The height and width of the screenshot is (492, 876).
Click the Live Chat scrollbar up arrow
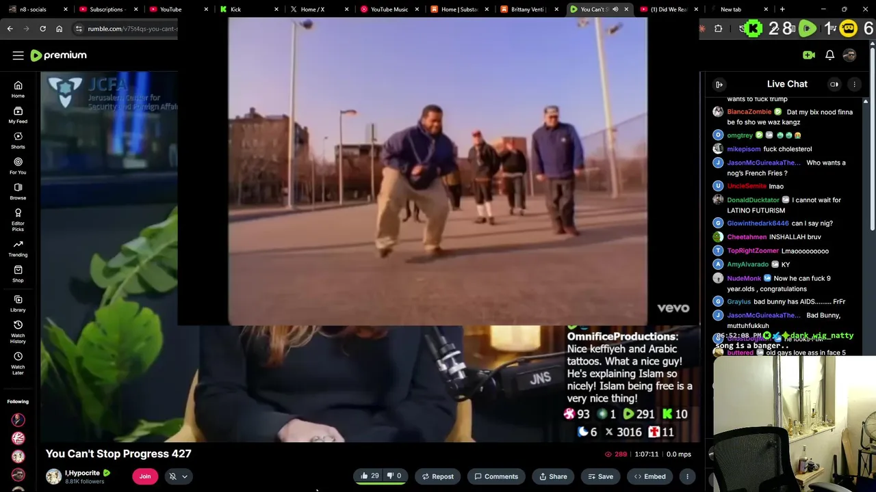(866, 102)
